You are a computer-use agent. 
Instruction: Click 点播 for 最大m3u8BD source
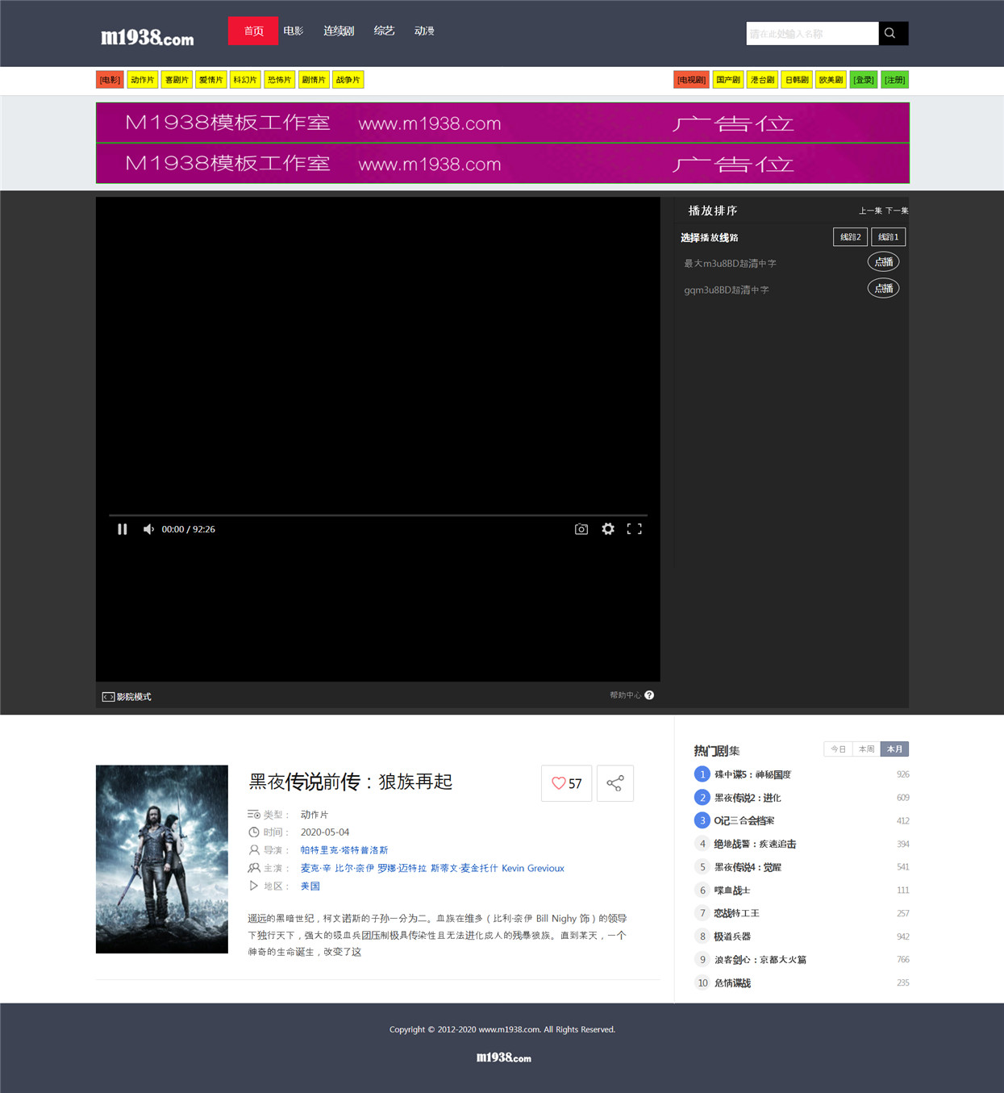883,262
